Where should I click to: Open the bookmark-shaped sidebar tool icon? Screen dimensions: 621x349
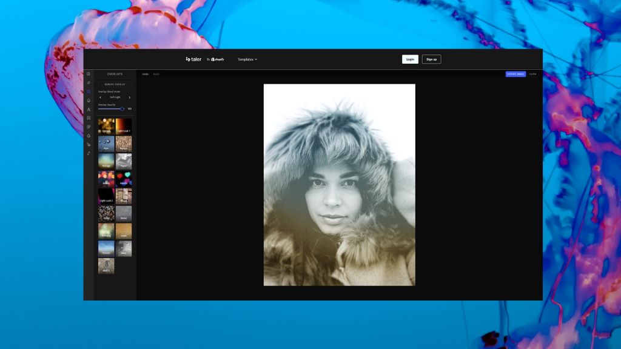tap(89, 118)
